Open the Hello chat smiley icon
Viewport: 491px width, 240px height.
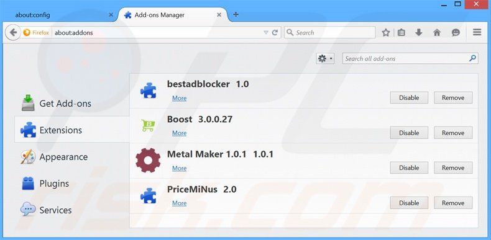(456, 32)
